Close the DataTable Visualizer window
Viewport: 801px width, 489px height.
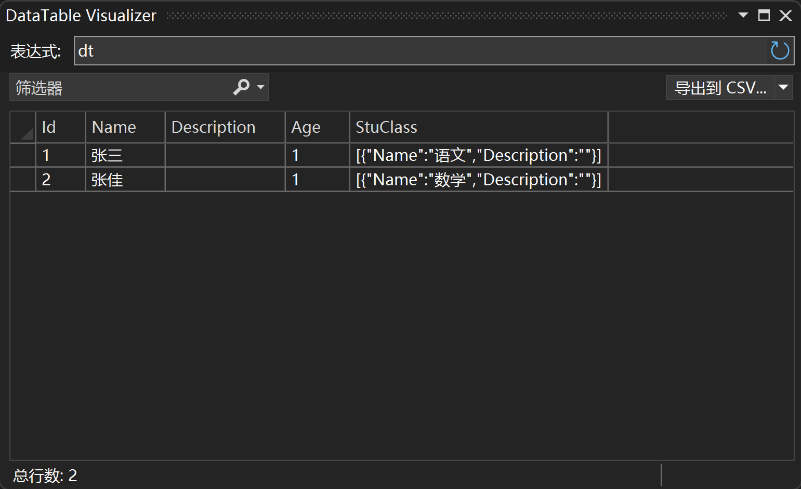click(785, 16)
